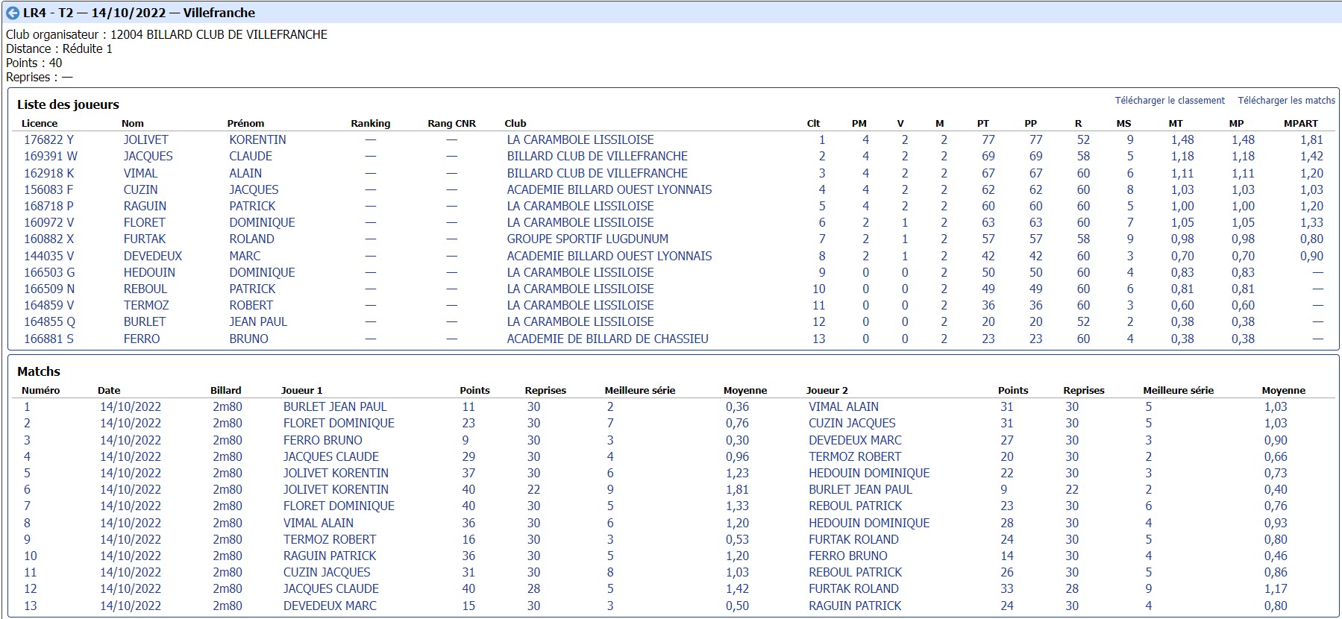Click Meilleure série header for Joueur 1
1342x619 pixels.
tap(639, 391)
